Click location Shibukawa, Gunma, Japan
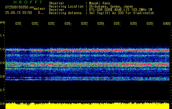Viewport: 172px width, 109px height. [111, 7]
